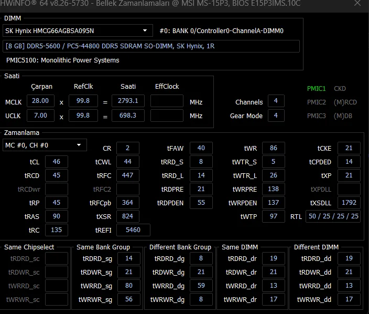The height and width of the screenshot is (314, 369).
Task: Click the (M)RCD label
Action: coord(345,102)
